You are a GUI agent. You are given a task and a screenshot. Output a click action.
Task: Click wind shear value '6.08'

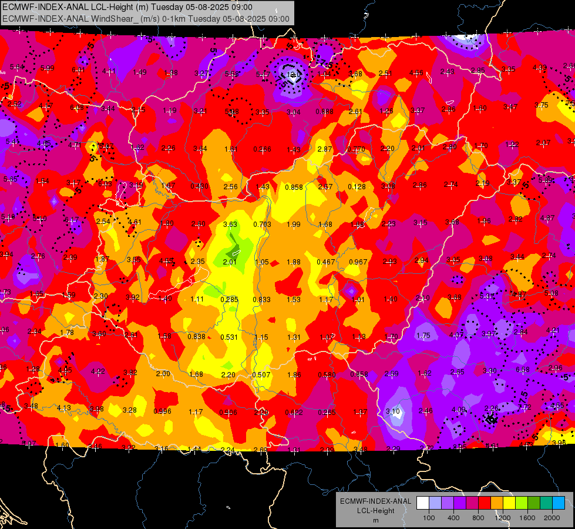pyautogui.click(x=77, y=108)
